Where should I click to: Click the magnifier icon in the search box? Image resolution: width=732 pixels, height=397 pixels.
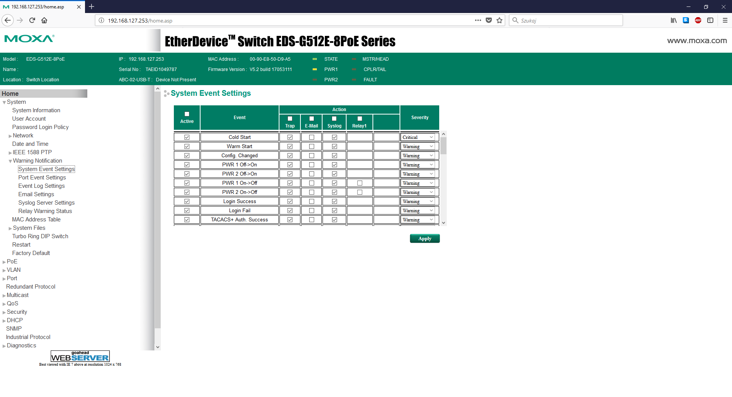[x=515, y=20]
